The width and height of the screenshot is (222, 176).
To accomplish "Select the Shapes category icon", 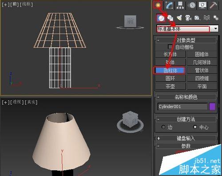I will pos(170,18).
